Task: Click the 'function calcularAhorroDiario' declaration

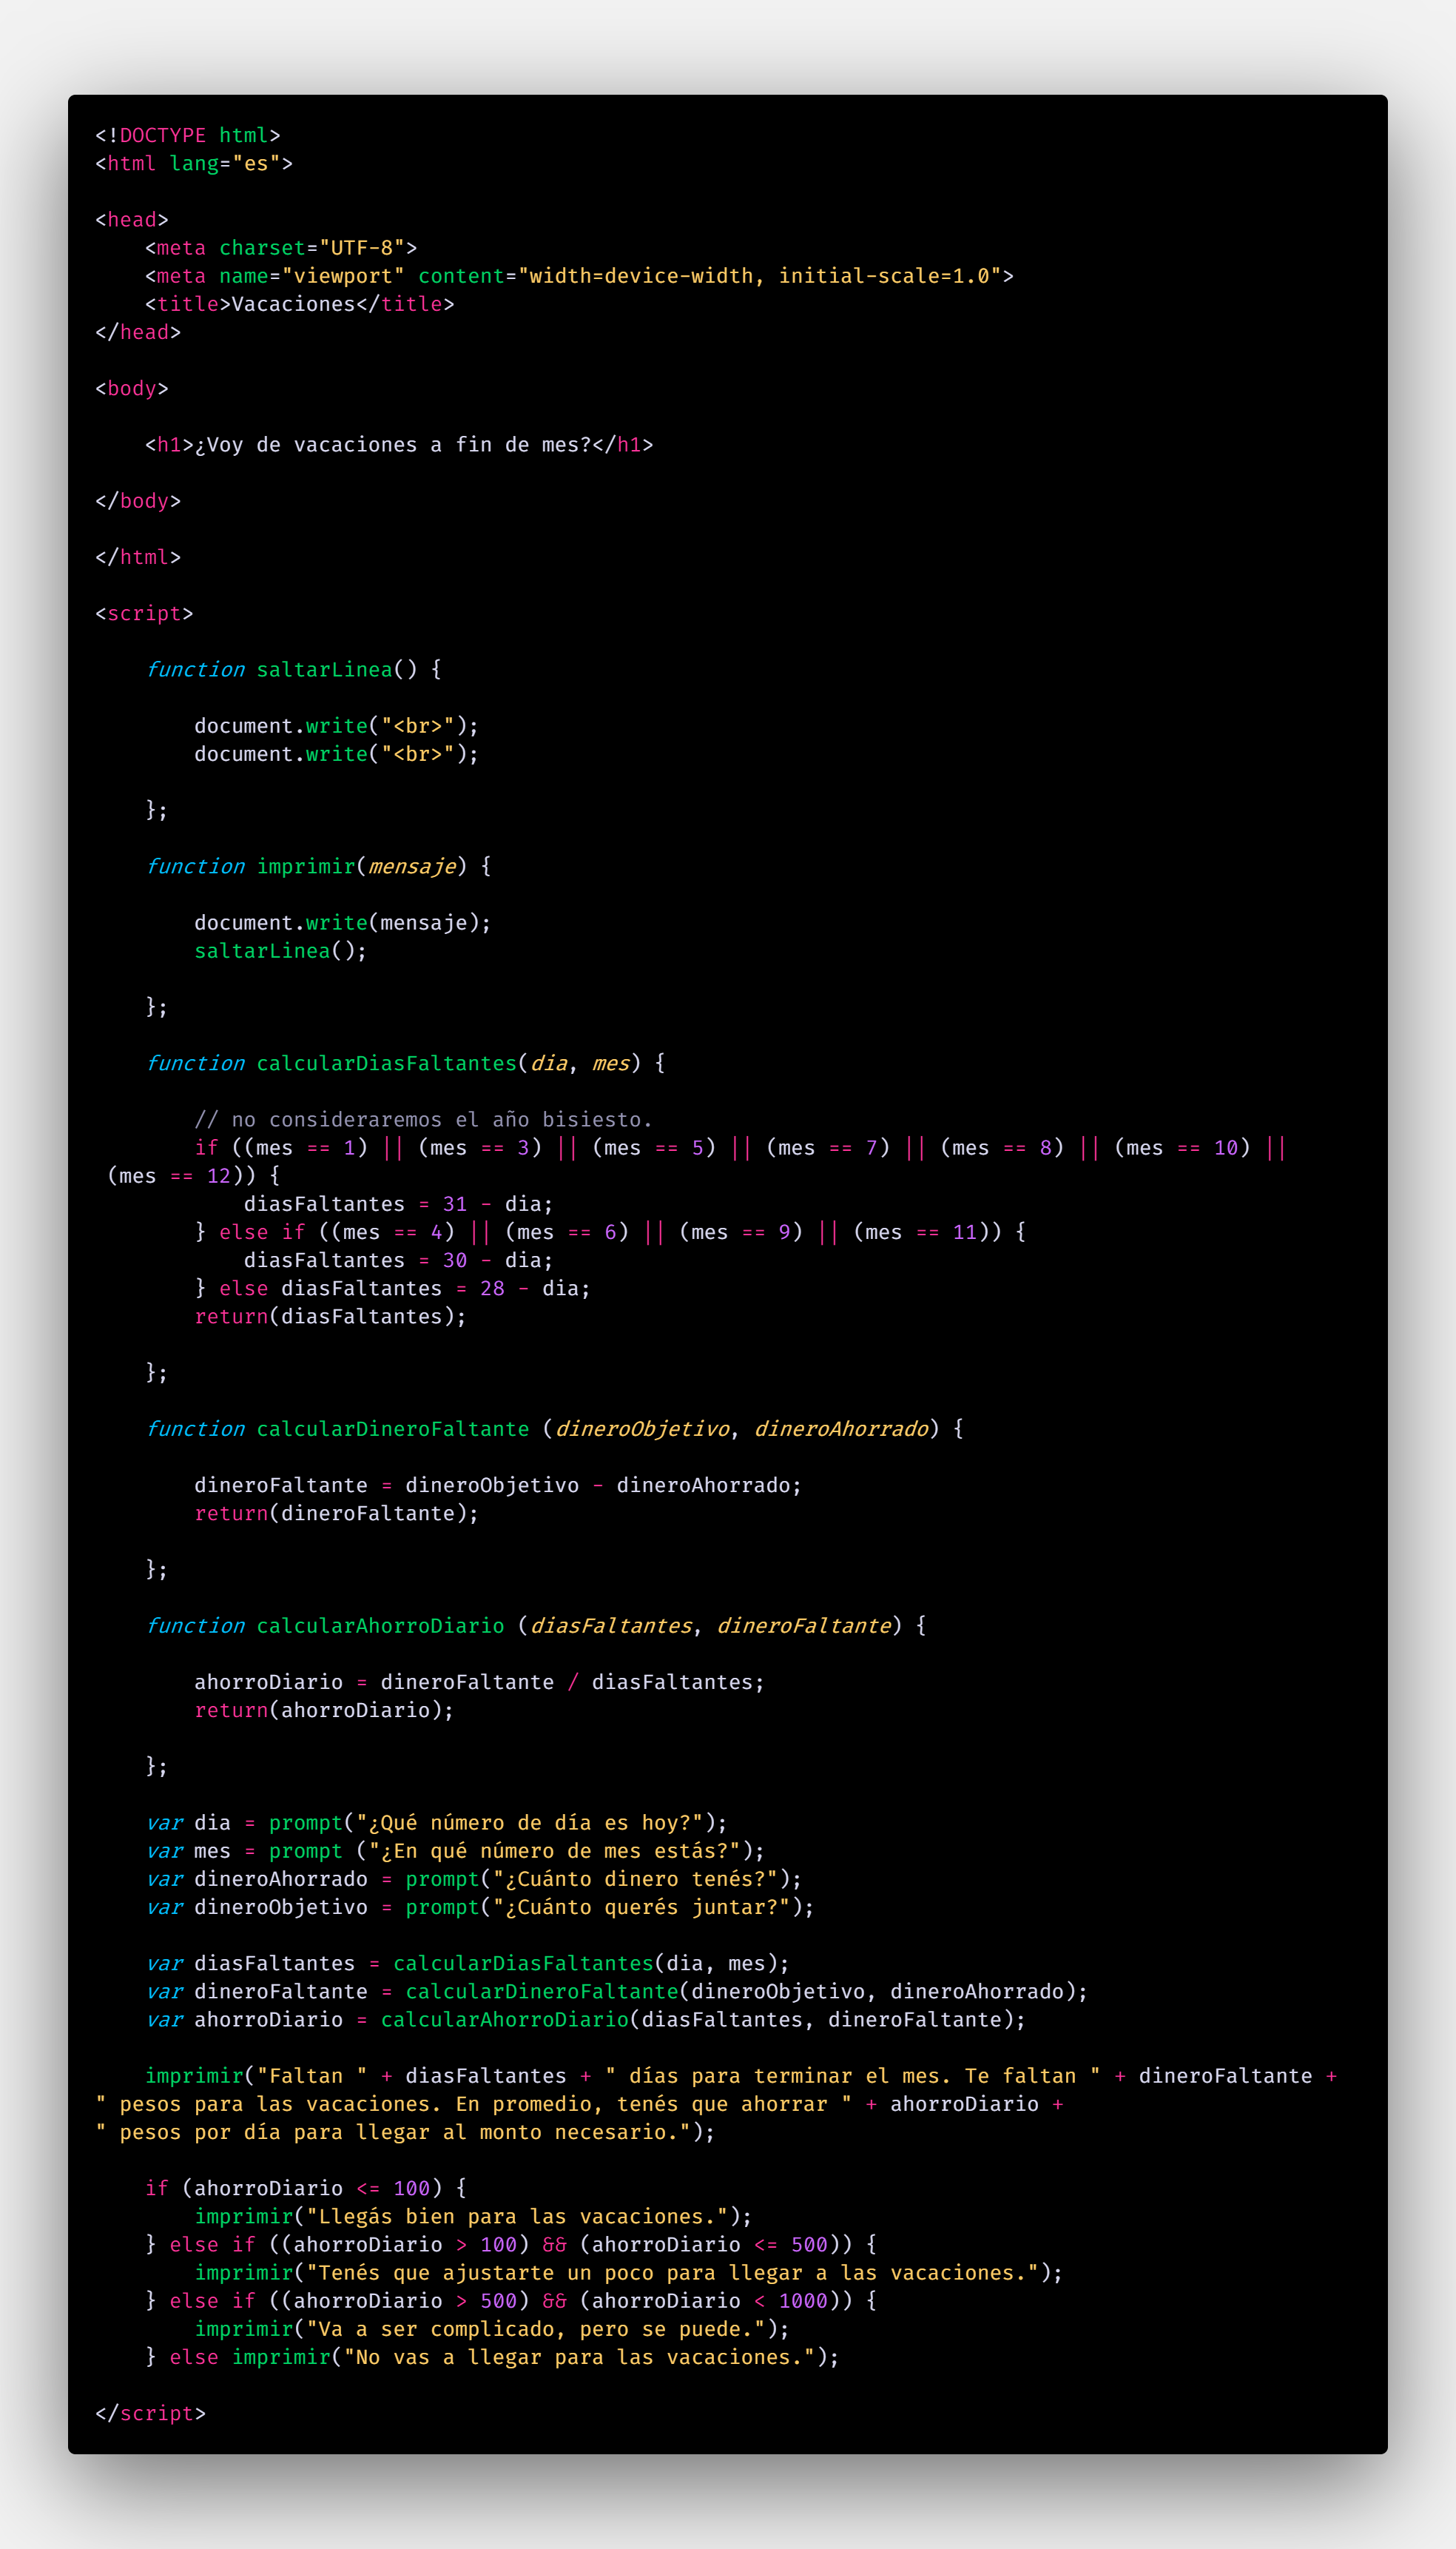Action: (x=536, y=1625)
